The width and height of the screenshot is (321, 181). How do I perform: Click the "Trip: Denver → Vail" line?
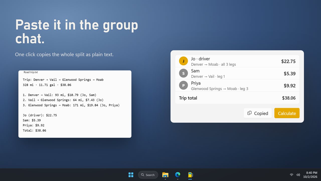(x=63, y=80)
